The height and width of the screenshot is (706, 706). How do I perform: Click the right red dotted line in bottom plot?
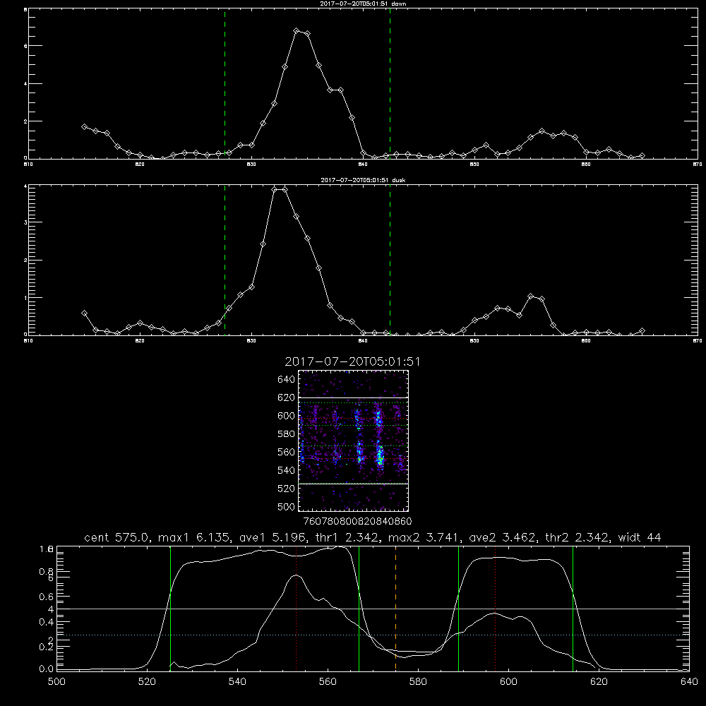[x=496, y=609]
